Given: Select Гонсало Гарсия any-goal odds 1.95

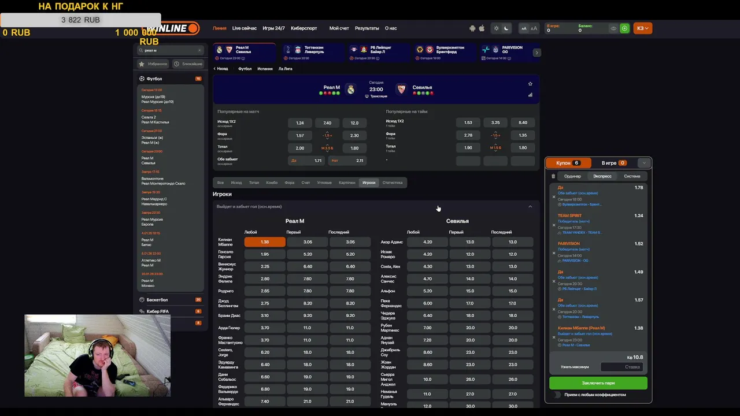Looking at the screenshot, I should (x=265, y=254).
